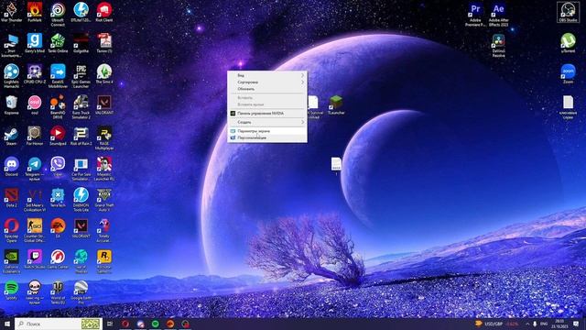Select the Recycle Bin (Корзина) icon
This screenshot has width=586, height=330.
tap(11, 104)
